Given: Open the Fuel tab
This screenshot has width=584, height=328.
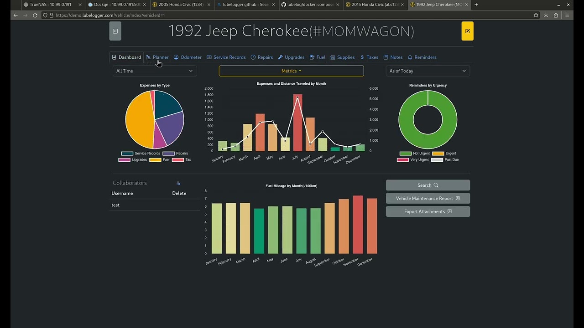Looking at the screenshot, I should [317, 57].
